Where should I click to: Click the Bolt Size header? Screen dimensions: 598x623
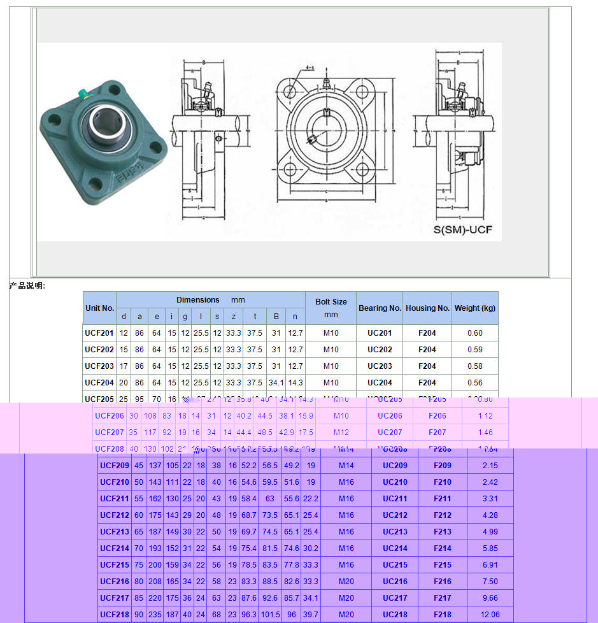coord(331,308)
